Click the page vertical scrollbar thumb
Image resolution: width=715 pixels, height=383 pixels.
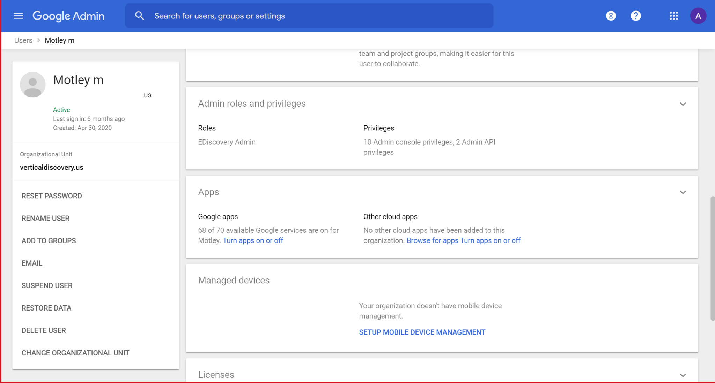point(712,258)
